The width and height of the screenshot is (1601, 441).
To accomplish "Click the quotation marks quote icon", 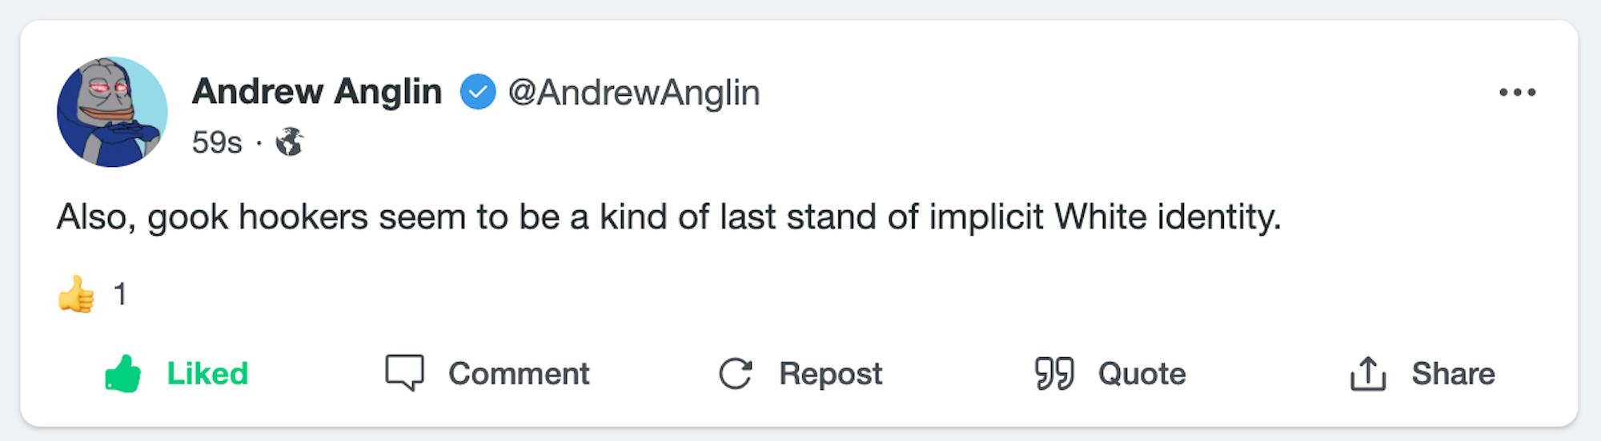I will (1053, 373).
